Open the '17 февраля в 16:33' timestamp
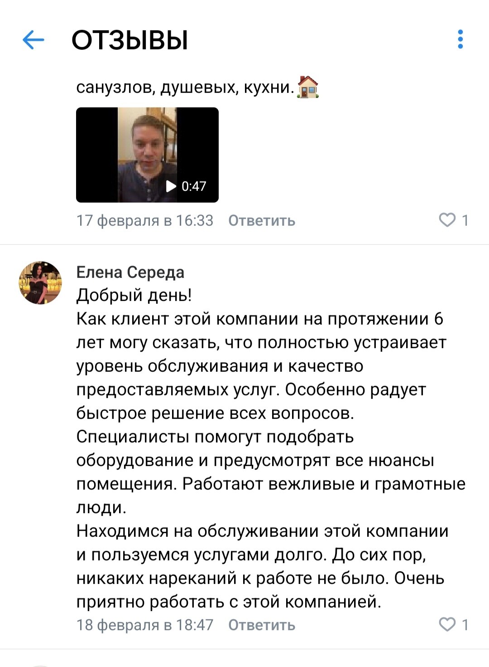This screenshot has width=489, height=667. click(x=144, y=220)
